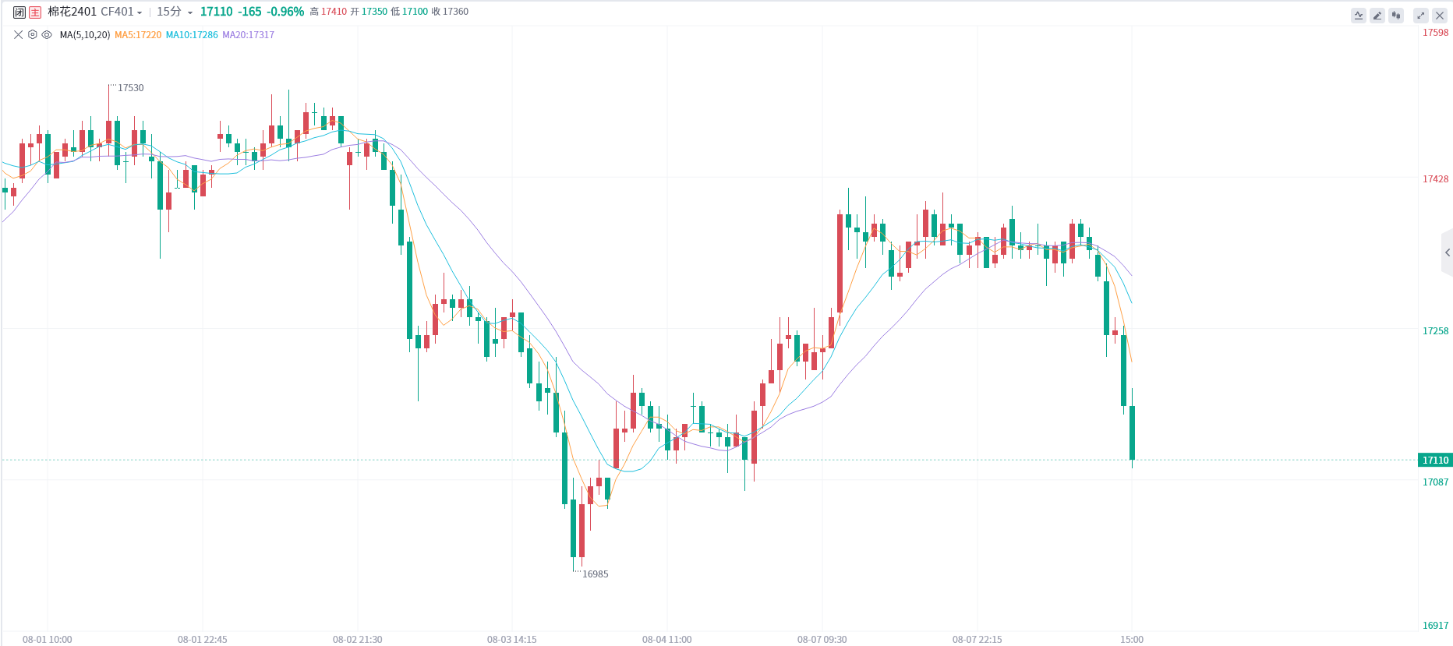Click the MA5:17220 legend value
The height and width of the screenshot is (646, 1453).
138,35
